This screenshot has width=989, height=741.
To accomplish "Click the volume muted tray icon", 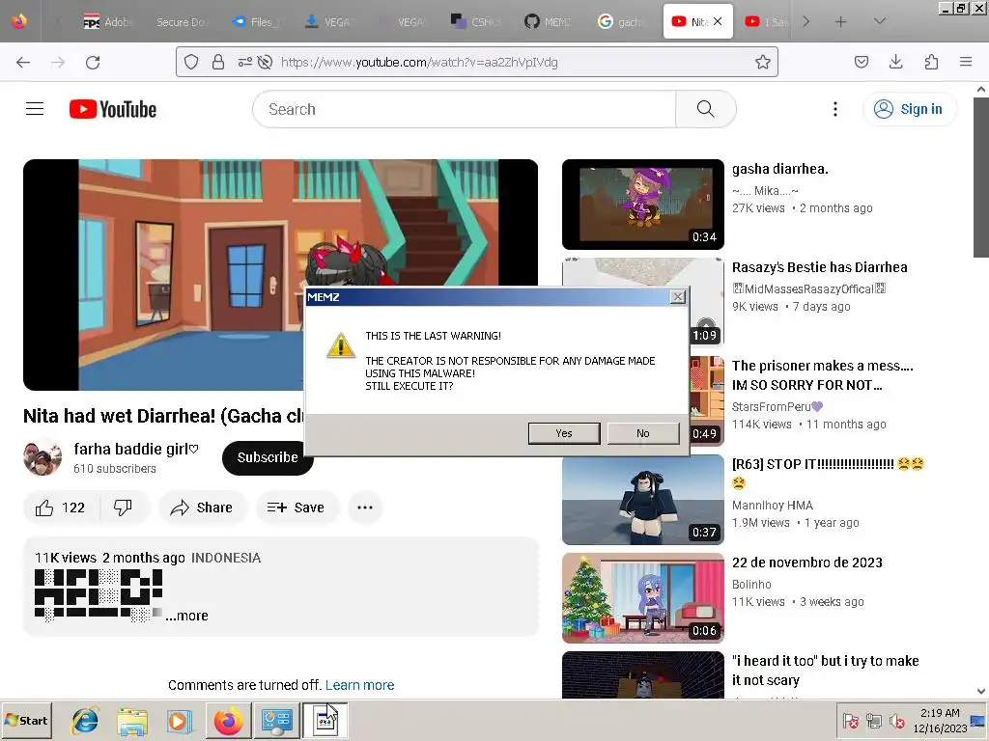I will click(895, 721).
